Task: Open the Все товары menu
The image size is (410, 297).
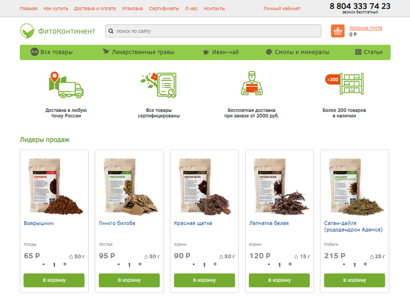Action: 52,52
